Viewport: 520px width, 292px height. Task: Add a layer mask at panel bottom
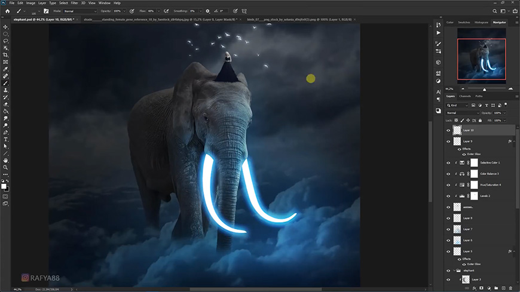[x=482, y=288]
